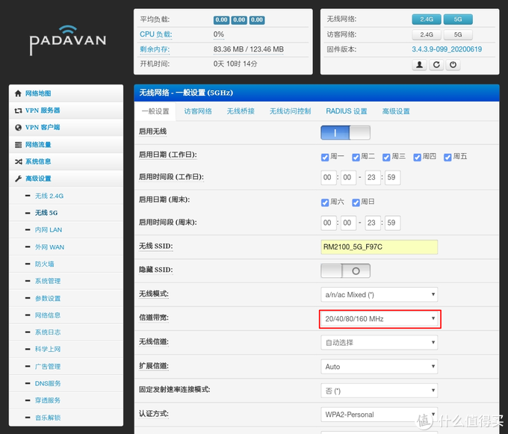
Task: Click the VPN 客户端 globe icon
Action: click(18, 128)
